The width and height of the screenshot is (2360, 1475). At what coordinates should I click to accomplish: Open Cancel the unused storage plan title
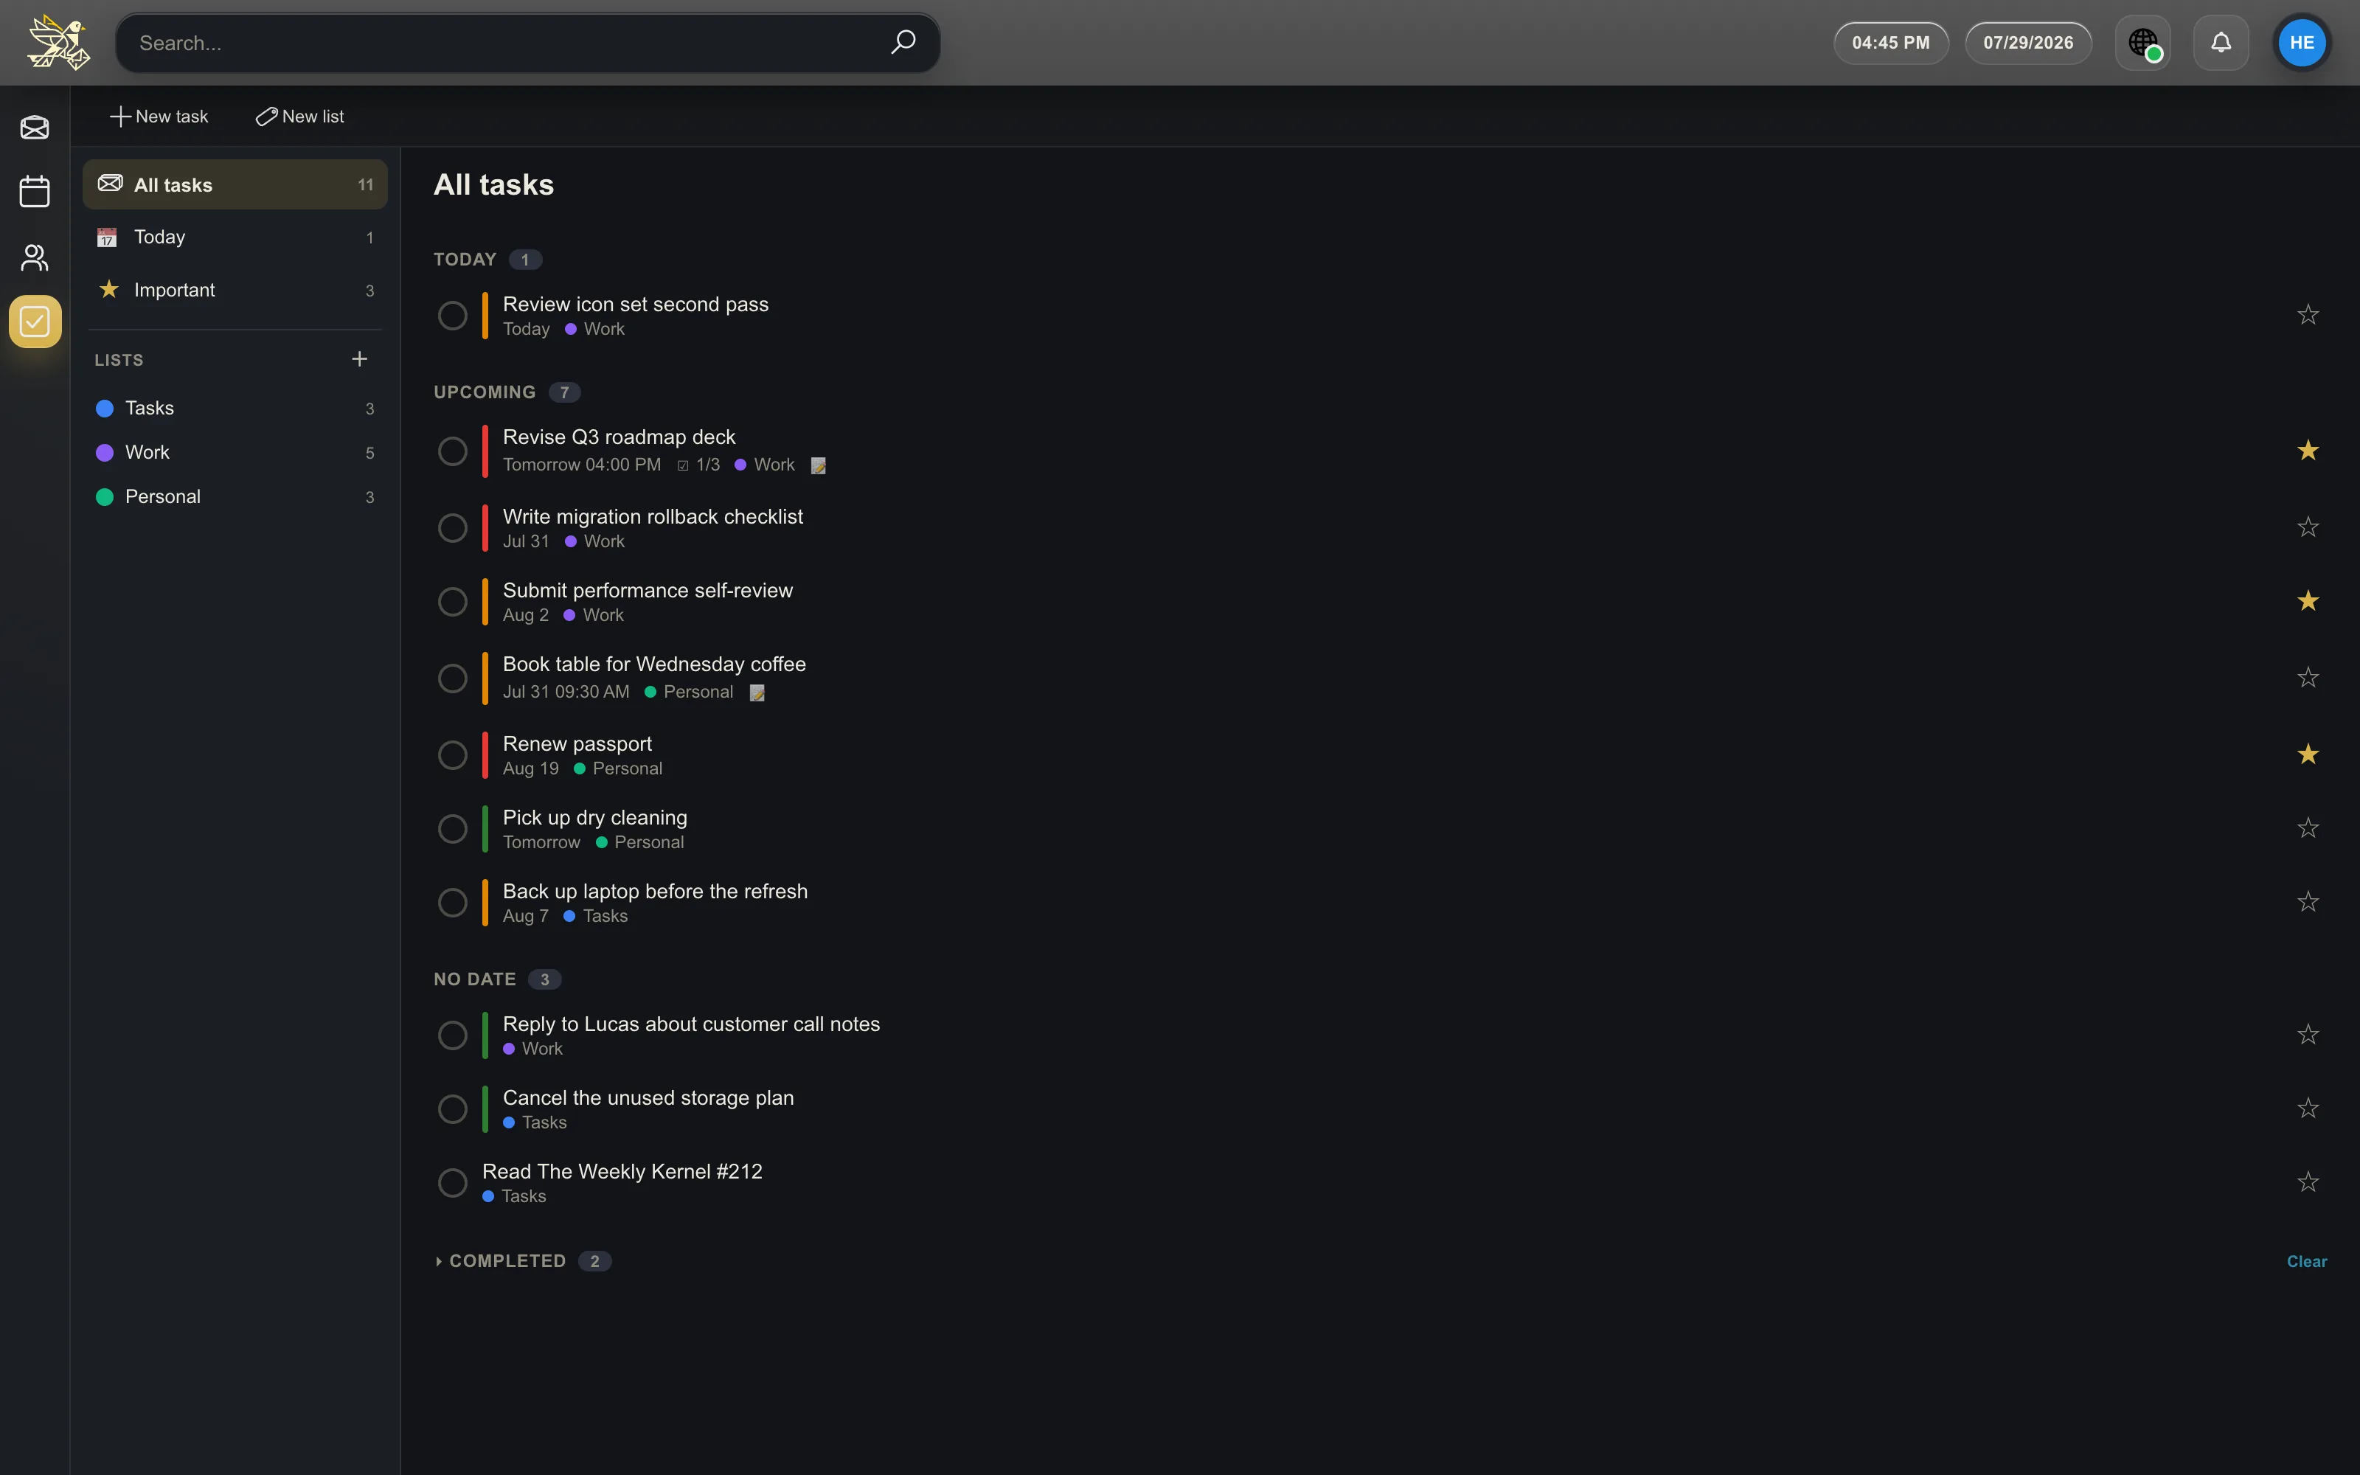coord(648,1097)
